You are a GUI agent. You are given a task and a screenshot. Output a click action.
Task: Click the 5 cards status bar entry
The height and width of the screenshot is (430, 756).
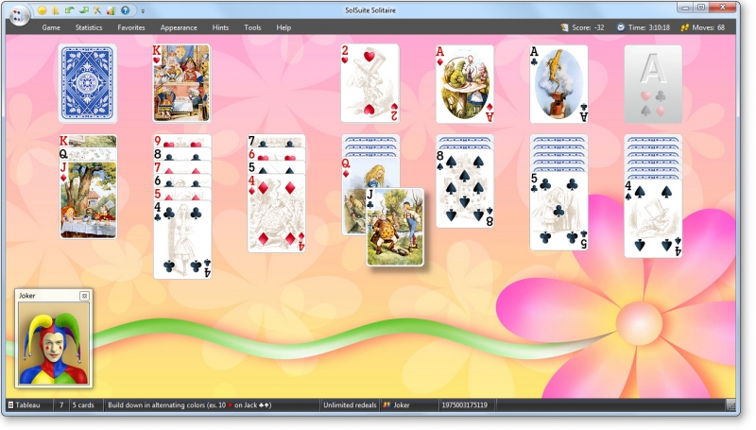83,404
